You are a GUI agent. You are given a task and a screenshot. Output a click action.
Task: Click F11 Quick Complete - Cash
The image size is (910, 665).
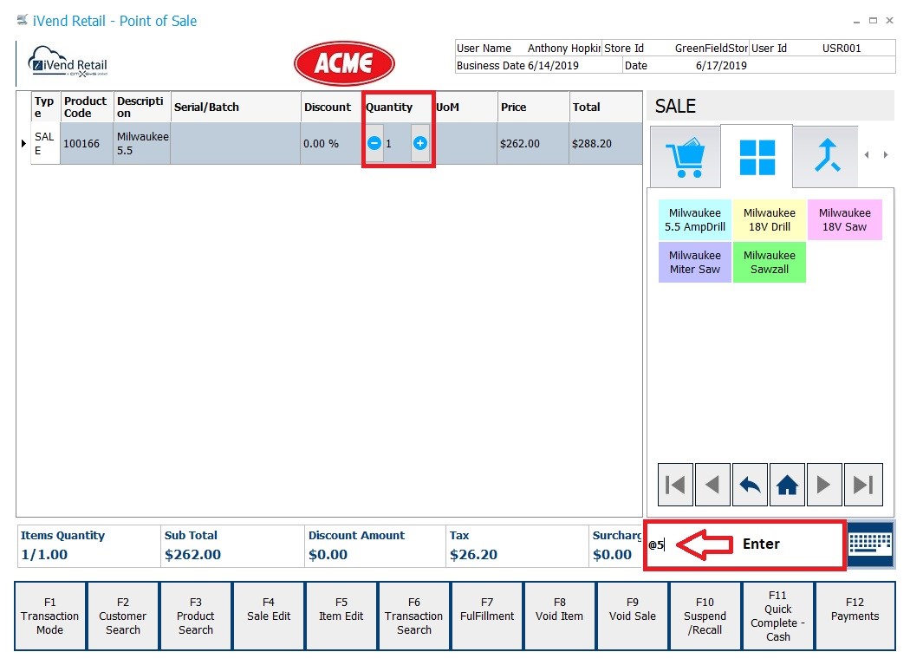[777, 616]
